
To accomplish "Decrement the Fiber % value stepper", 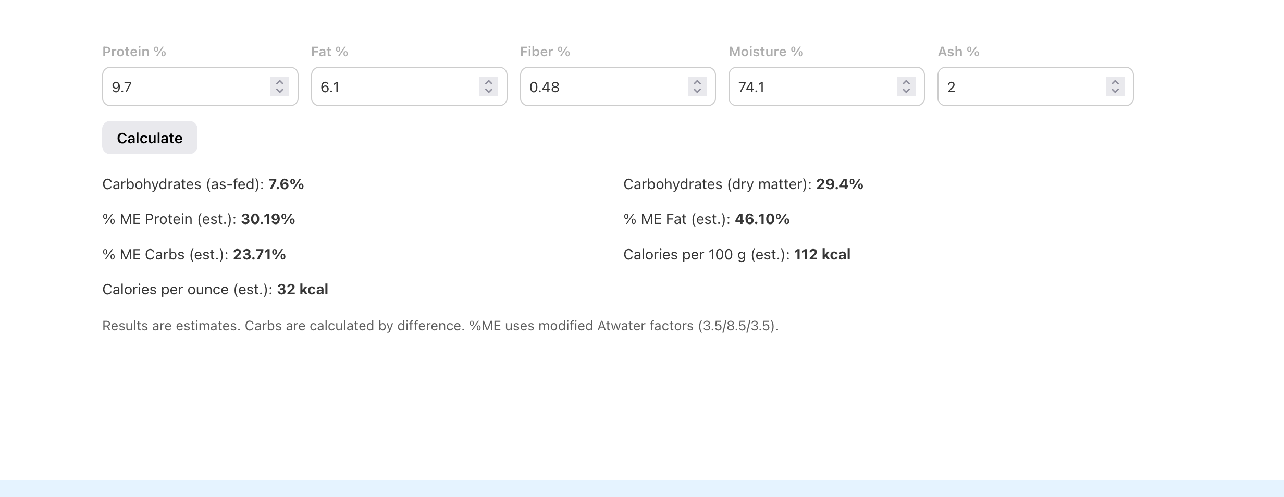I will coord(697,91).
